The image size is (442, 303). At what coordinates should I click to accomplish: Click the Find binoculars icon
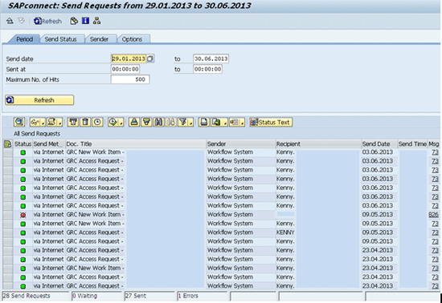(x=158, y=123)
